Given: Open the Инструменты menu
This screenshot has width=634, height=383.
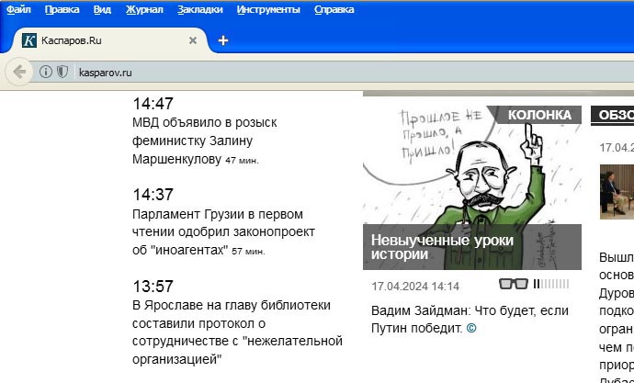Looking at the screenshot, I should [268, 9].
